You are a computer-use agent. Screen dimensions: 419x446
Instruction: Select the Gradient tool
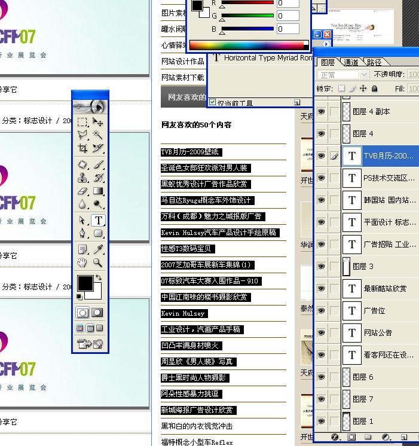coord(98,191)
